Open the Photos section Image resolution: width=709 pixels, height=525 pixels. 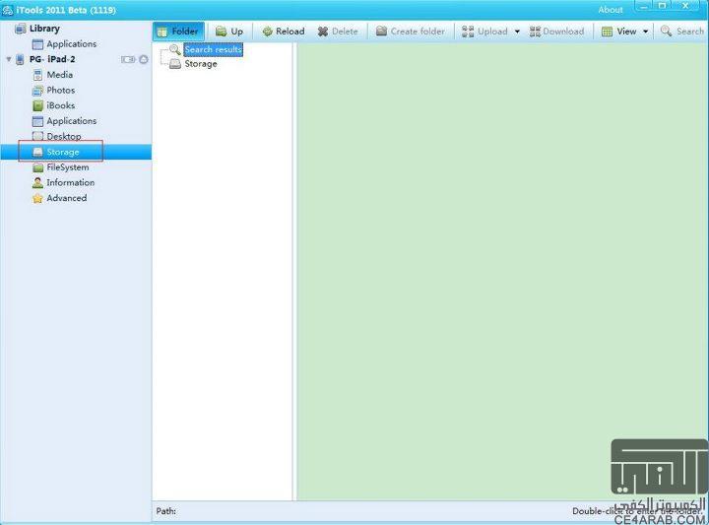coord(61,90)
